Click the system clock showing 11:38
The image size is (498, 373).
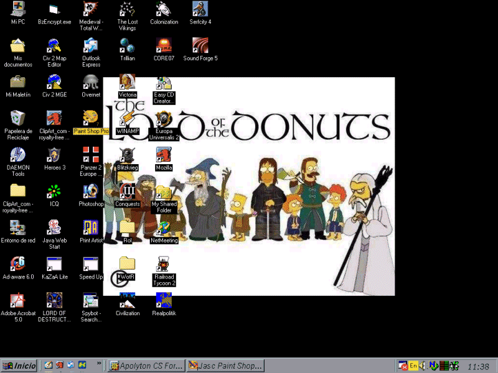click(x=477, y=366)
